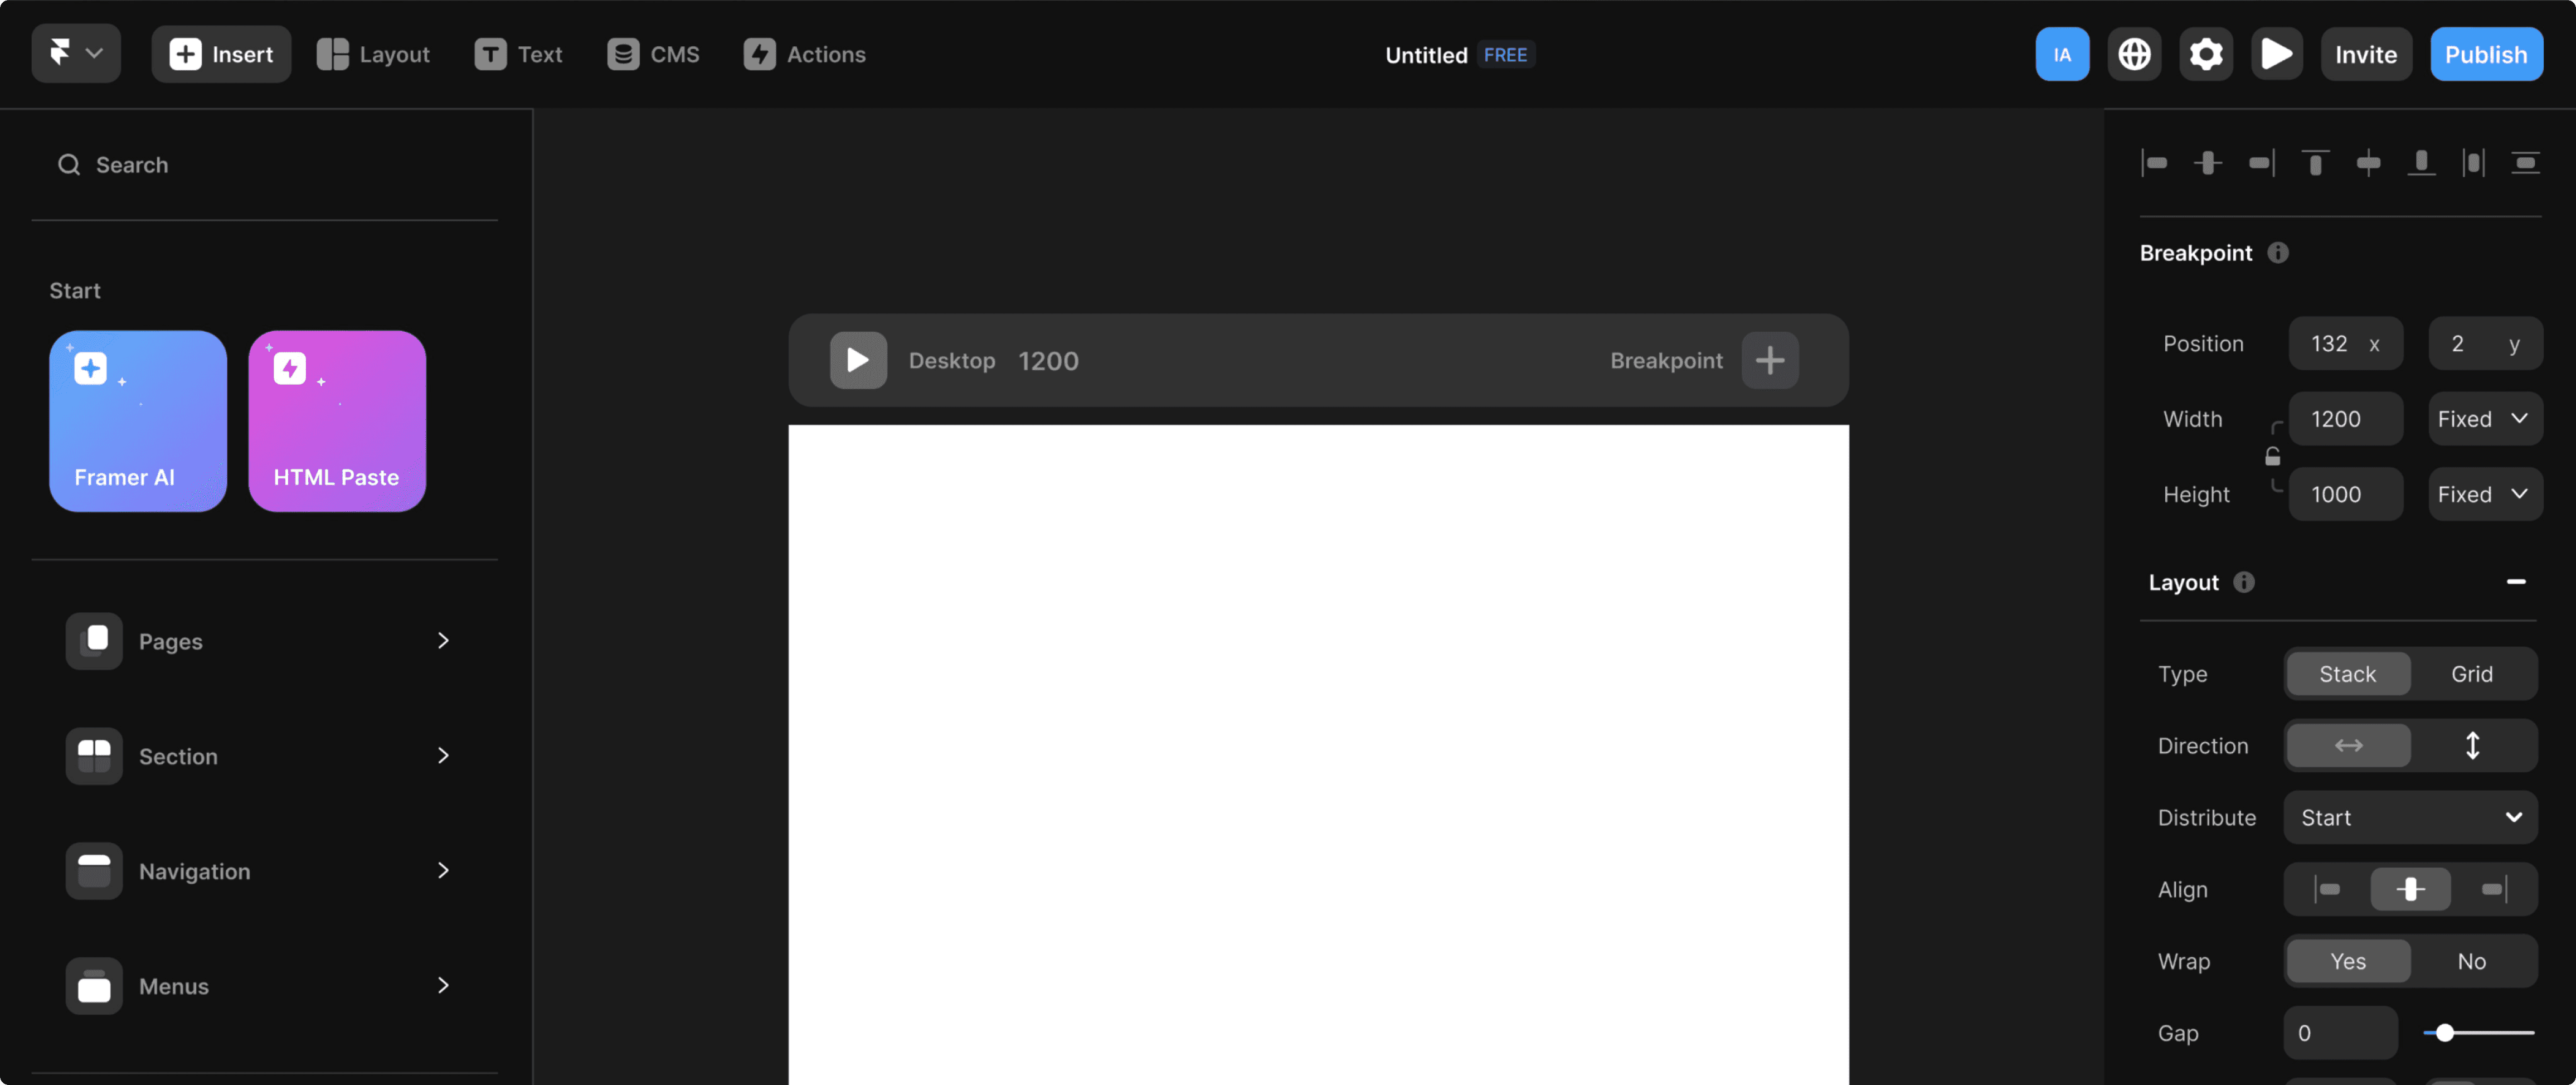Image resolution: width=2576 pixels, height=1085 pixels.
Task: Click the Desktop breakpoint label
Action: pos(951,360)
